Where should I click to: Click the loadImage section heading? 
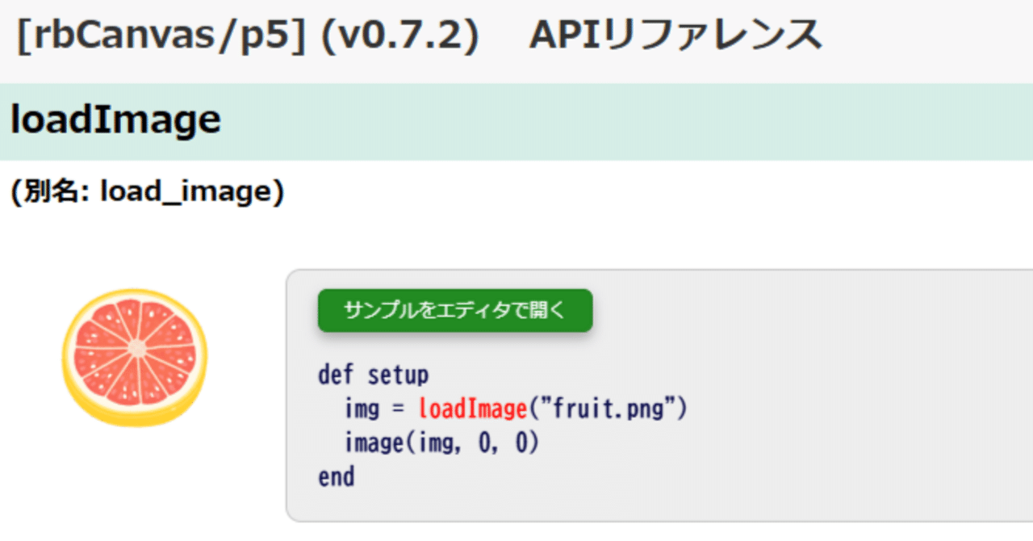[x=115, y=120]
